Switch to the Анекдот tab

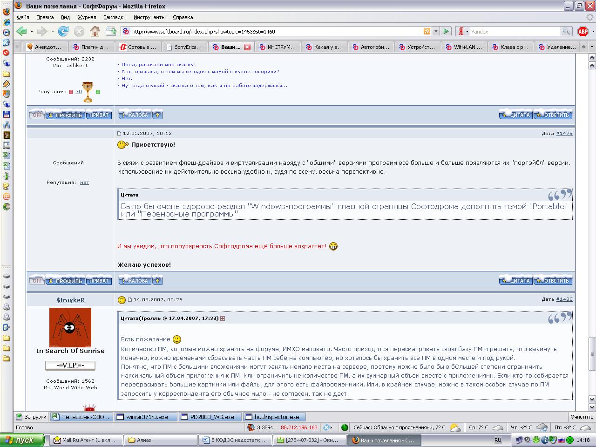(x=45, y=47)
